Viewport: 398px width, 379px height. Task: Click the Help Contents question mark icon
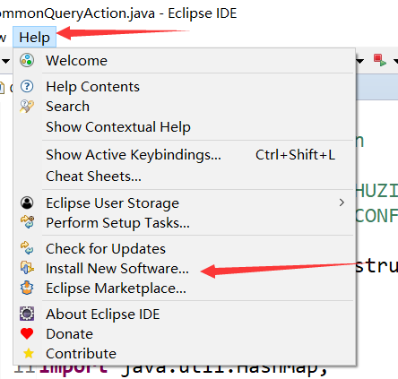27,86
